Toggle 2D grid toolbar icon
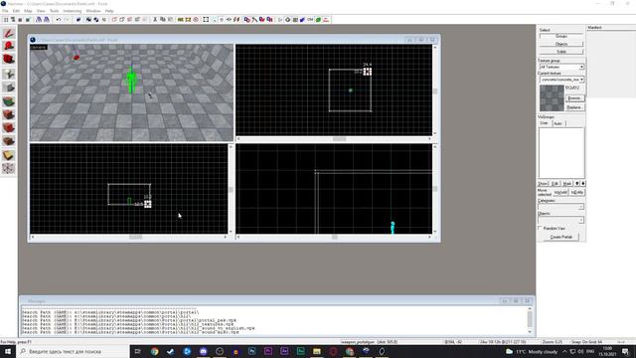The height and width of the screenshot is (358, 636). tap(6, 20)
